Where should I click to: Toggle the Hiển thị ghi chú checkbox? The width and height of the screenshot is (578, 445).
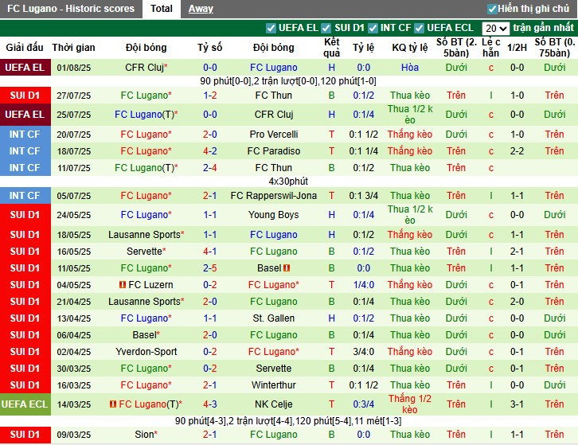492,9
